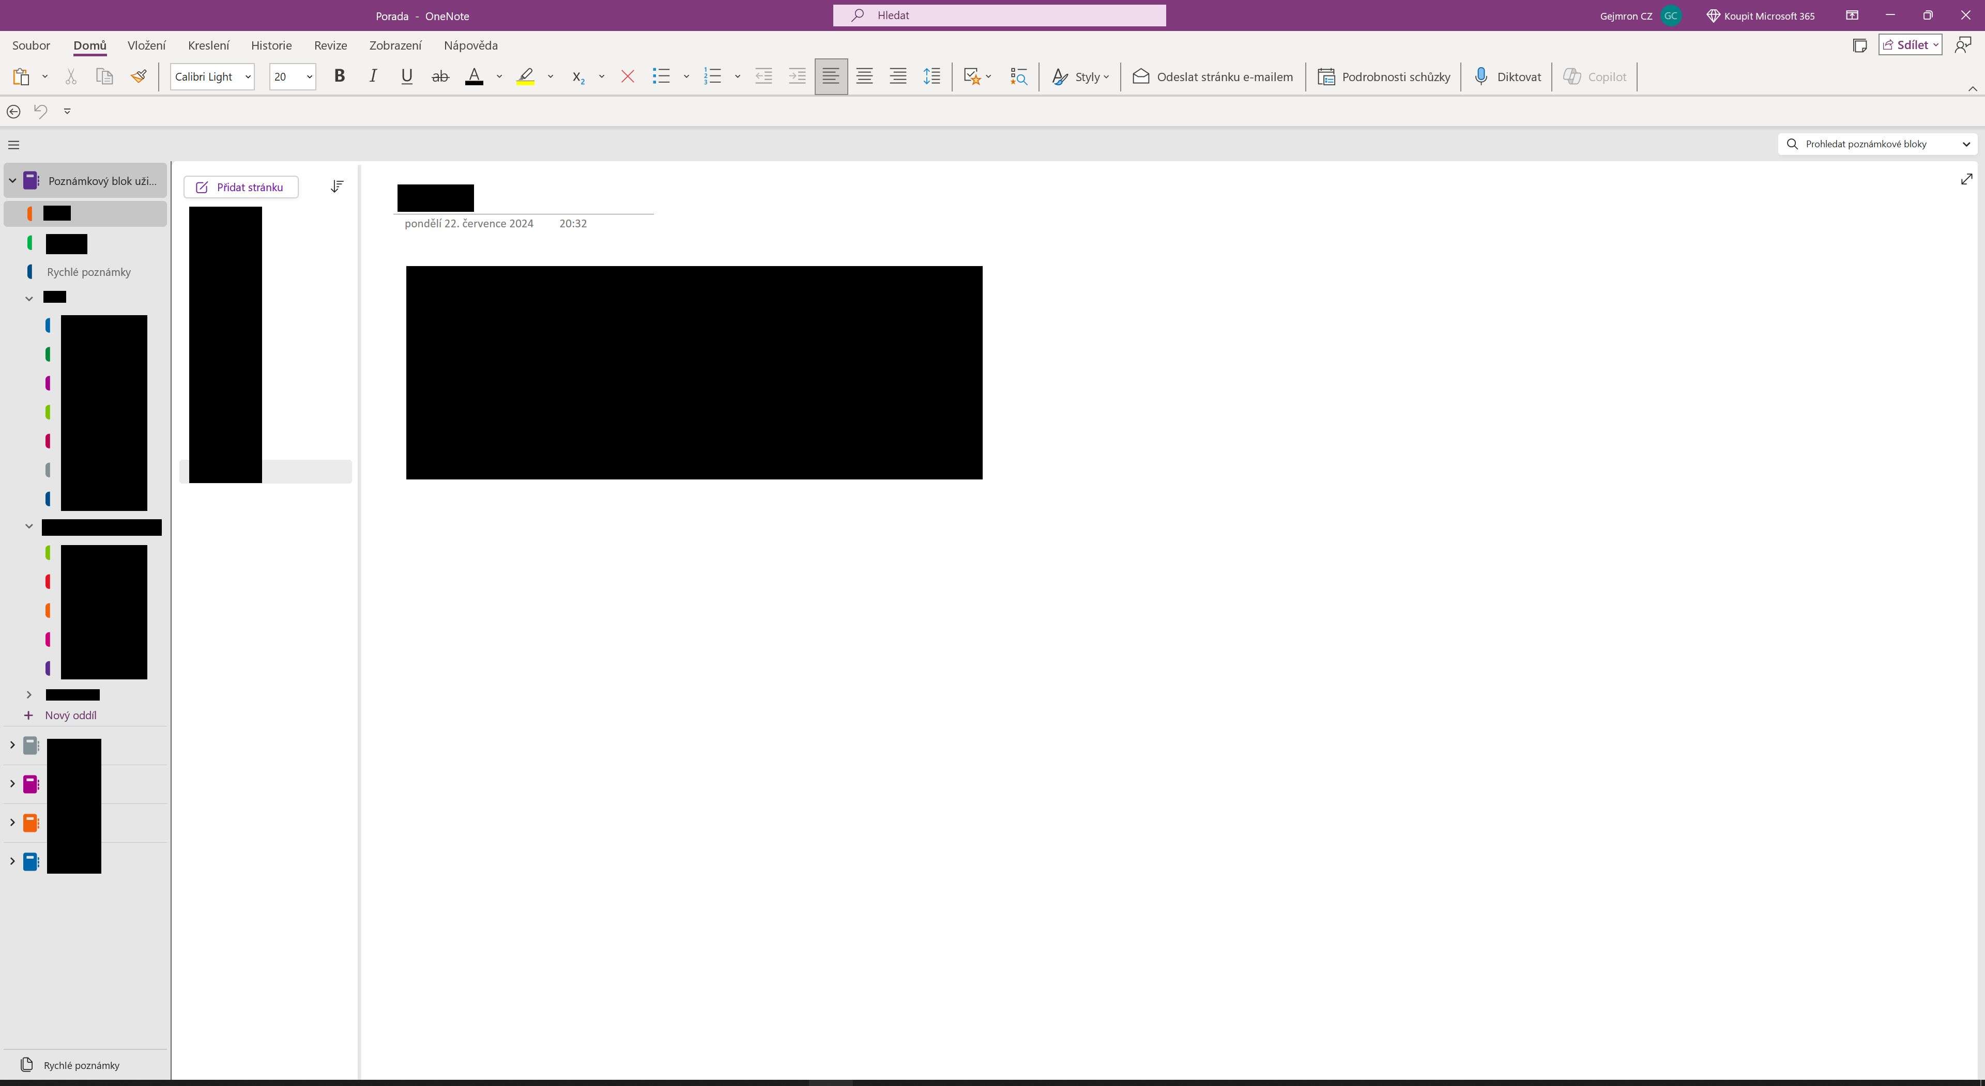Enable center text alignment
Viewport: 1985px width, 1086px height.
tap(864, 76)
